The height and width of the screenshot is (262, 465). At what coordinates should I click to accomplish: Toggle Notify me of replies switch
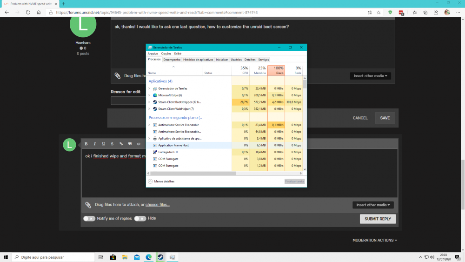(x=89, y=219)
